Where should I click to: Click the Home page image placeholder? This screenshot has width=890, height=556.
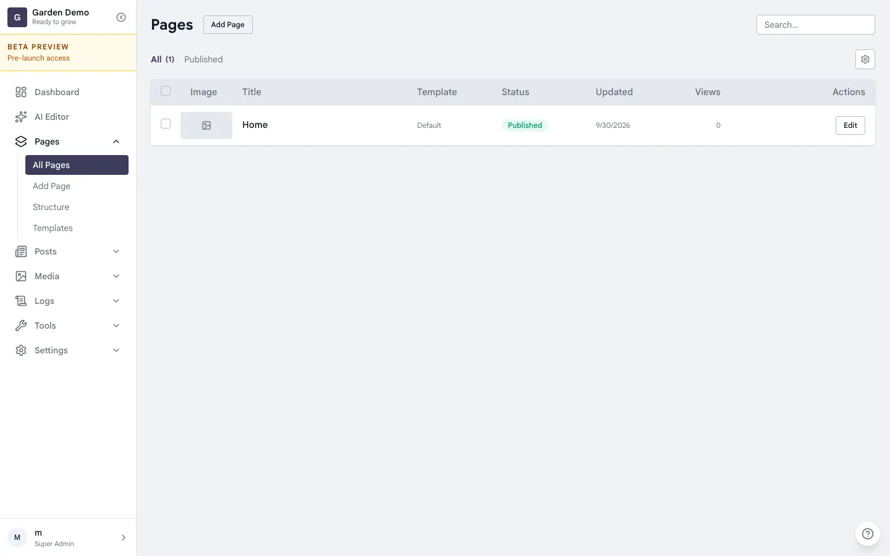pyautogui.click(x=206, y=125)
